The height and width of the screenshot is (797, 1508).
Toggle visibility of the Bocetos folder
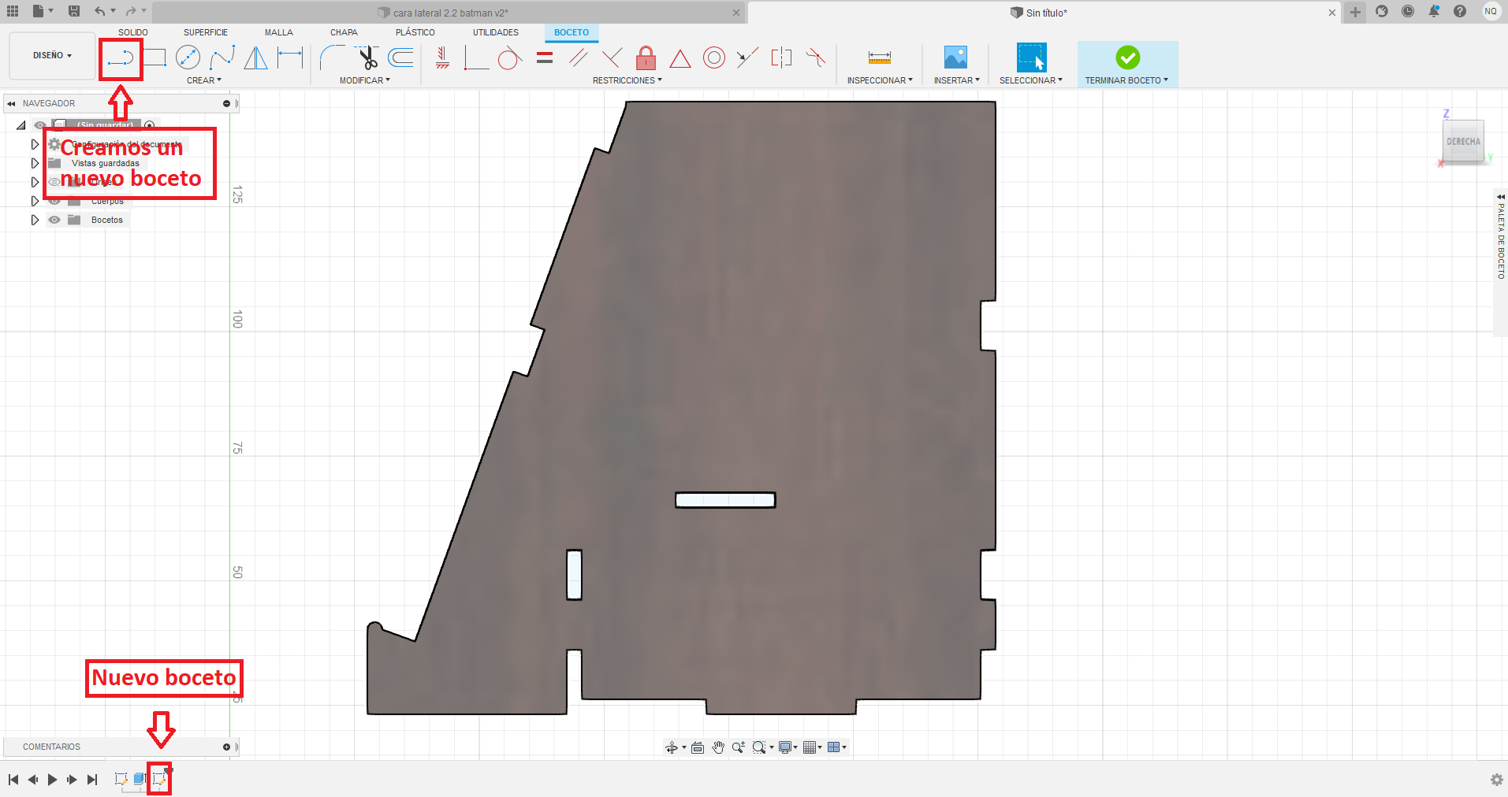coord(54,220)
